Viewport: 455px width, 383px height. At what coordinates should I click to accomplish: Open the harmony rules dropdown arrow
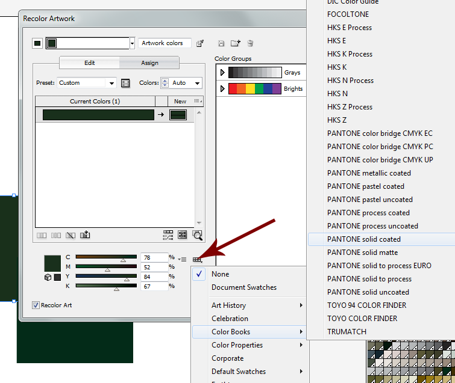[x=132, y=43]
